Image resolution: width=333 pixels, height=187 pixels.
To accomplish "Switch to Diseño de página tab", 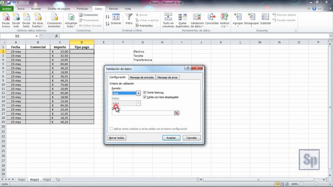I will [59, 9].
